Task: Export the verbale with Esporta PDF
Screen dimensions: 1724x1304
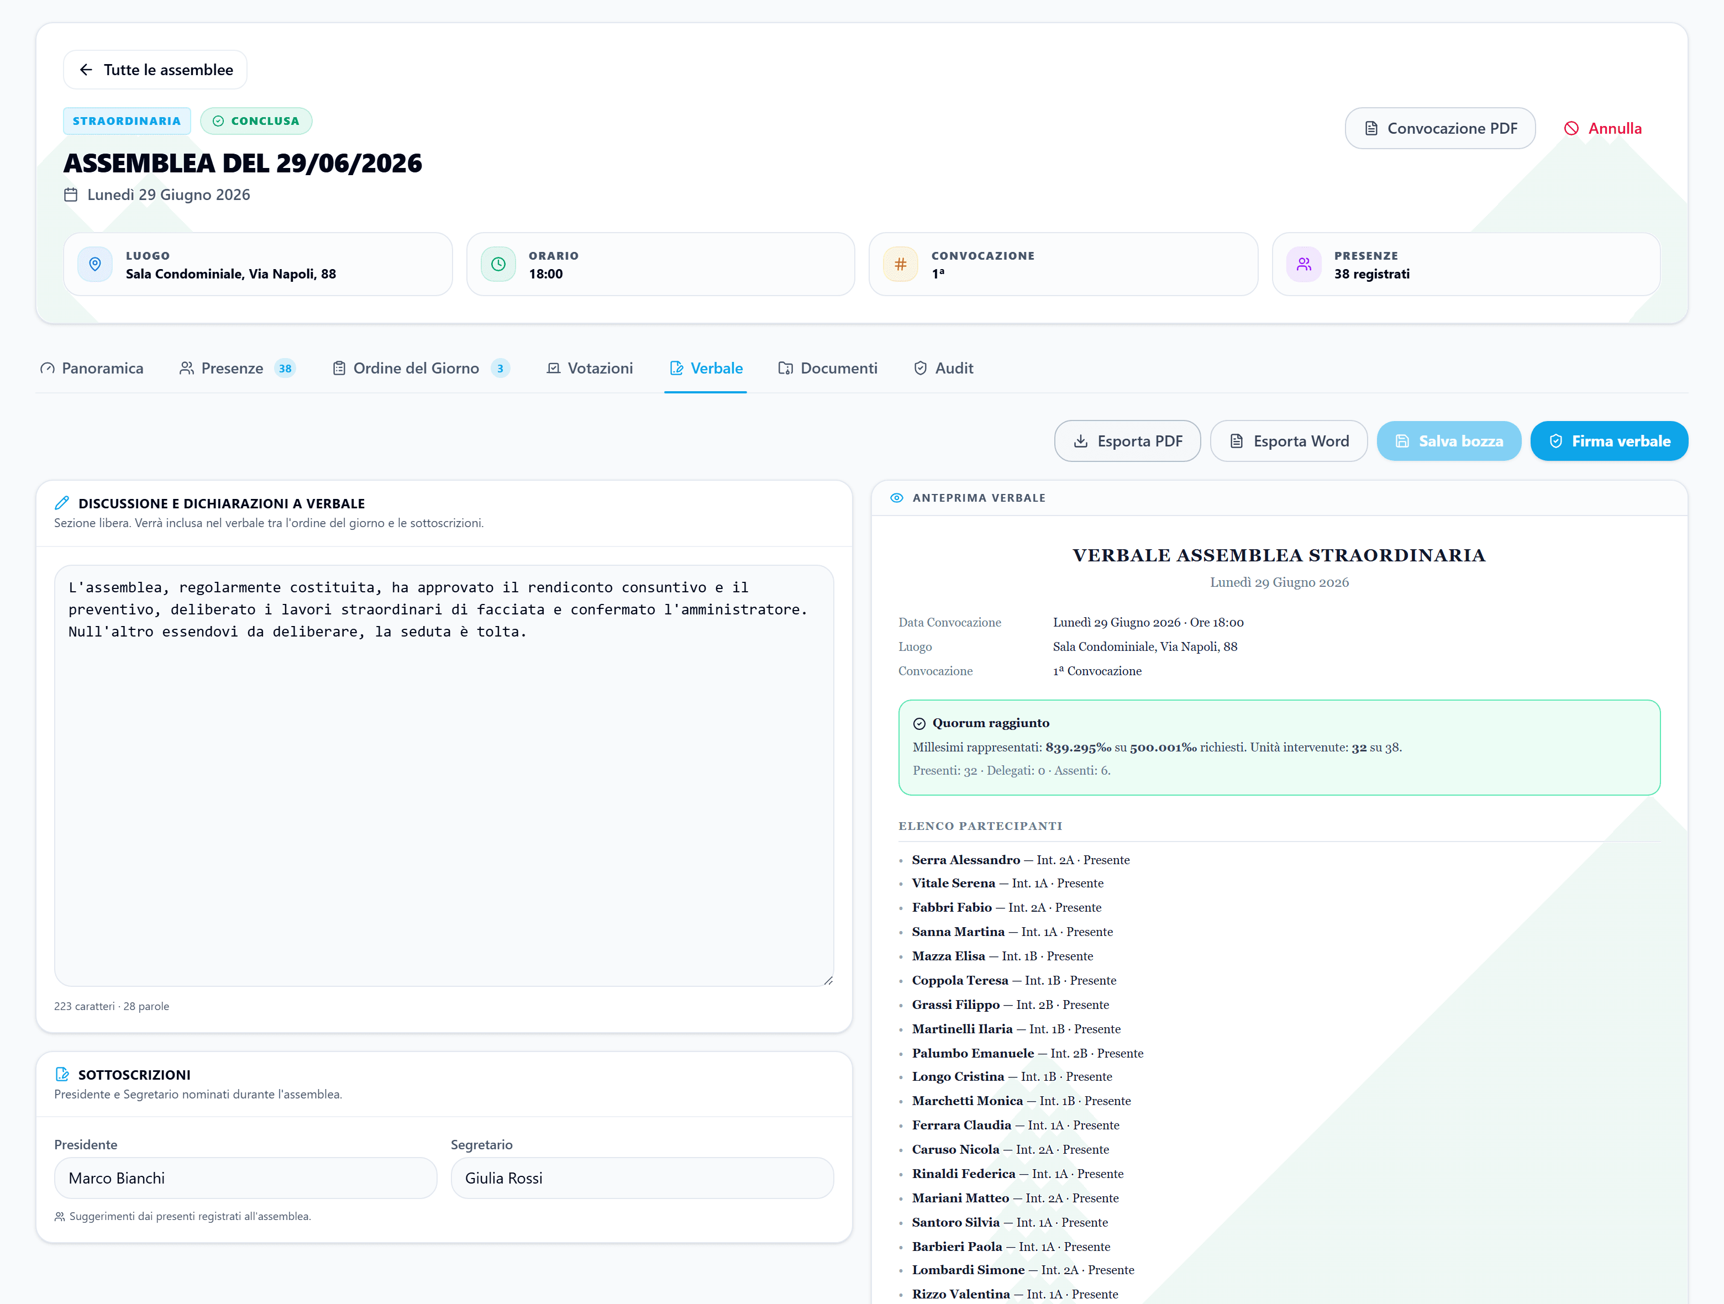Action: (x=1127, y=441)
